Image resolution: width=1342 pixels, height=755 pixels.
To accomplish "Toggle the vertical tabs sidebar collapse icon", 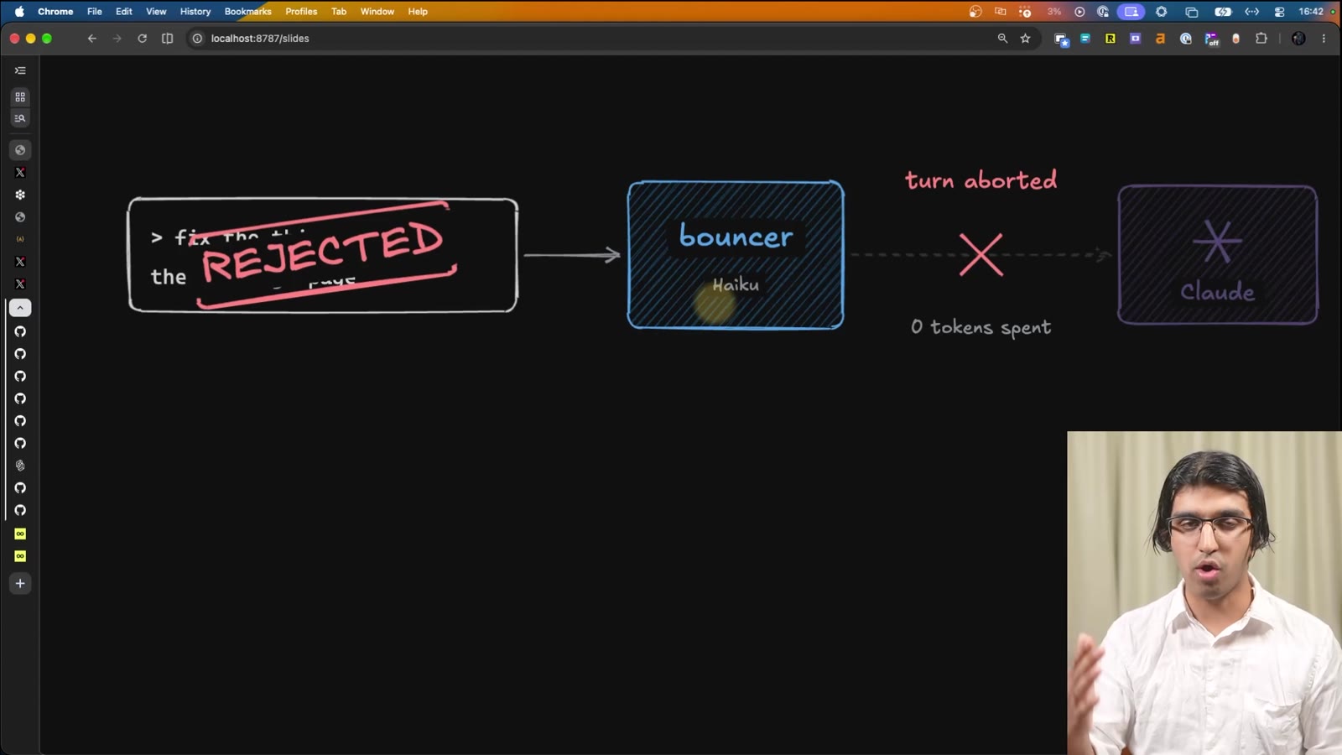I will pos(20,70).
